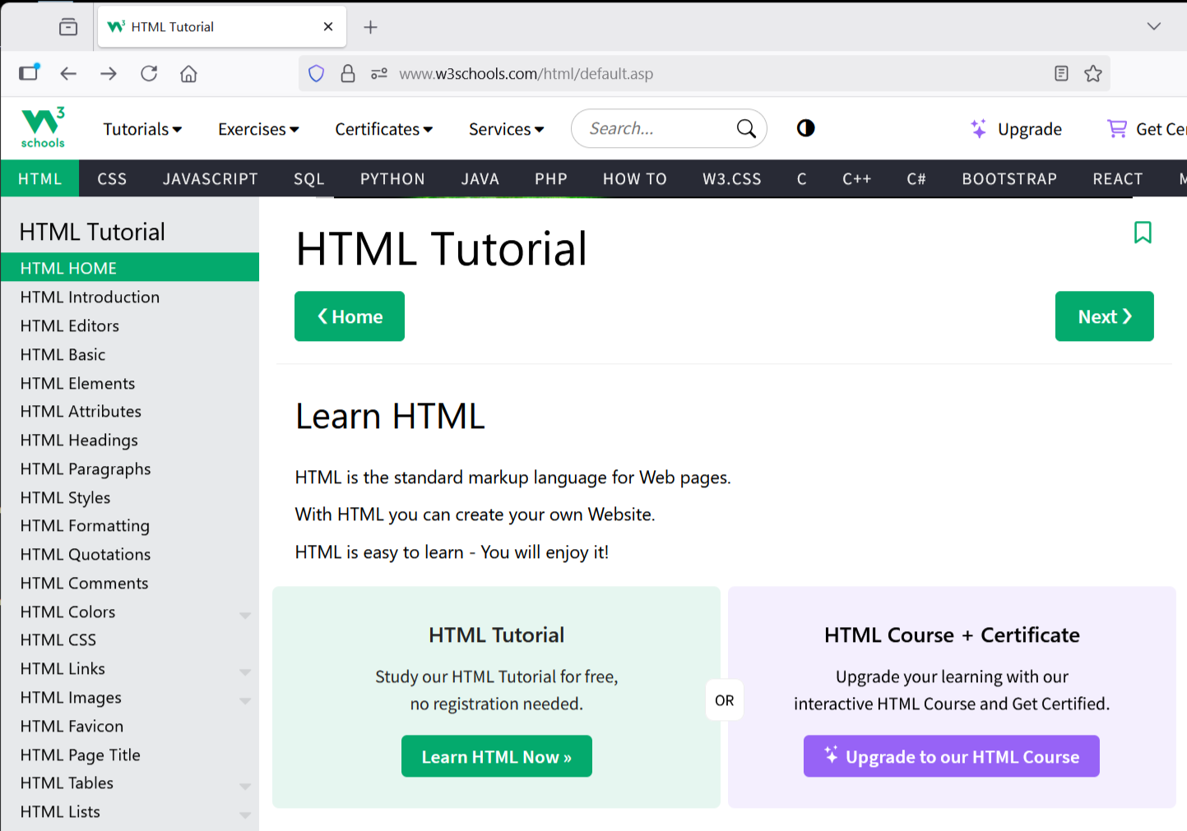Open HTML Formatting in sidebar
This screenshot has height=831, width=1187.
[129, 525]
